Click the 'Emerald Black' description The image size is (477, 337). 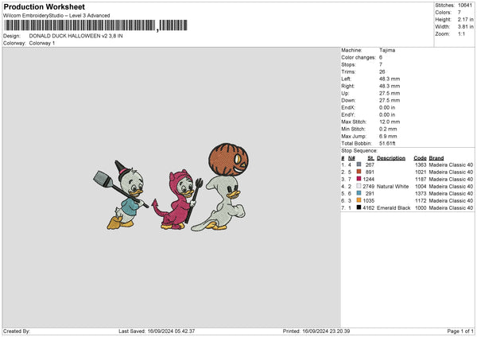click(x=394, y=208)
